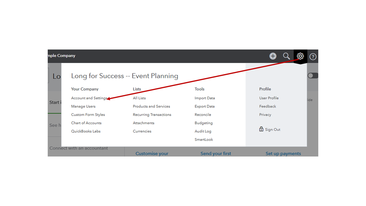Open the magnifying glass search
This screenshot has width=366, height=206.
286,56
